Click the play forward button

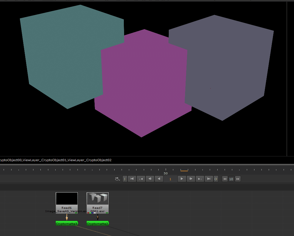point(182,179)
